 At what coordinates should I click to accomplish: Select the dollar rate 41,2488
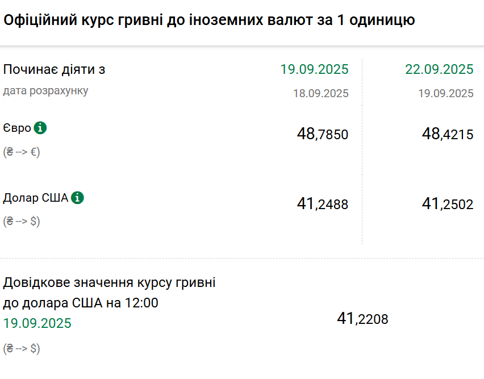[x=323, y=203]
